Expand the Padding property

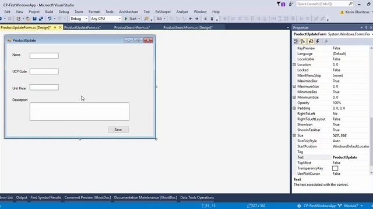(294, 108)
